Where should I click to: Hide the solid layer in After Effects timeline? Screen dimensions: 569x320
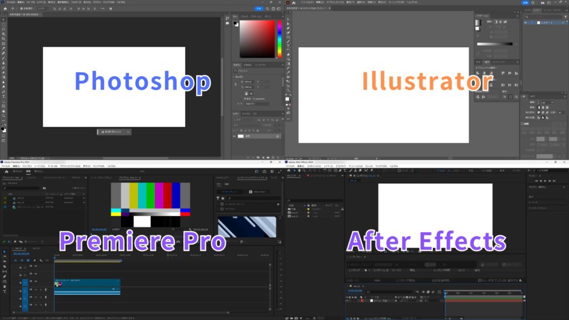347,301
